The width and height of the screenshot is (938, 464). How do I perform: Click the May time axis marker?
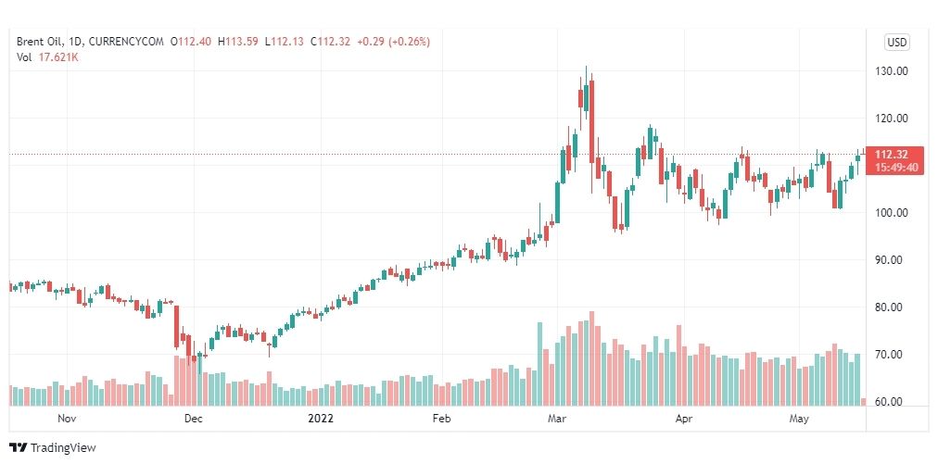point(799,419)
